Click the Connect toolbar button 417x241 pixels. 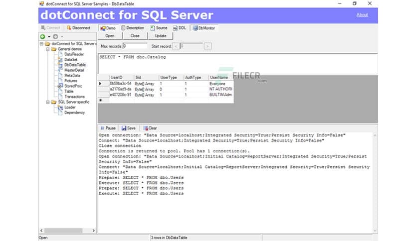[50, 27]
